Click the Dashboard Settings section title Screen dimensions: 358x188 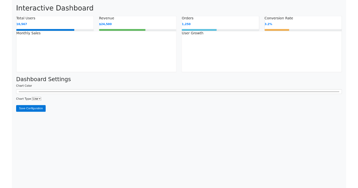(x=44, y=79)
